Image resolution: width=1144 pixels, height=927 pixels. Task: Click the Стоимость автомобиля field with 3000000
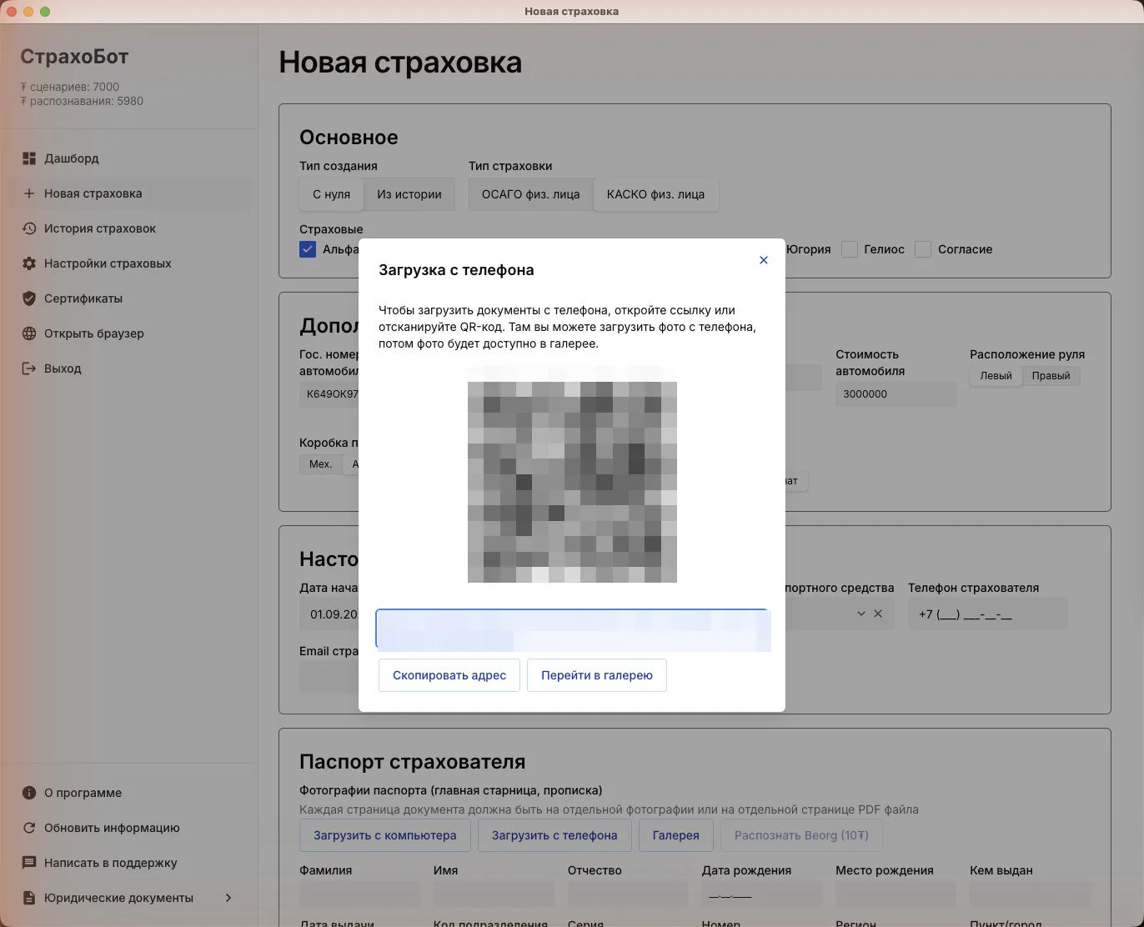point(896,393)
